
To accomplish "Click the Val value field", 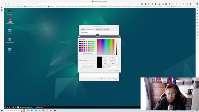I will 108,63.
